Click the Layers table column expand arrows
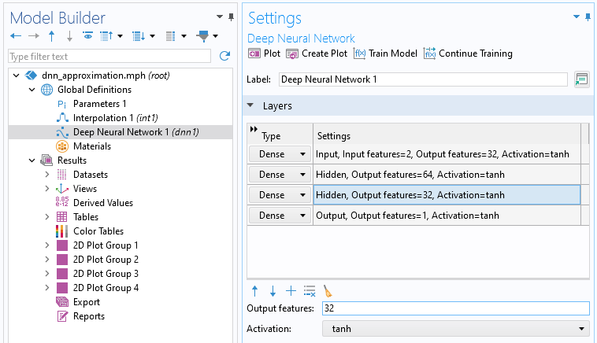Viewport: 597px width, 343px height. coord(254,129)
